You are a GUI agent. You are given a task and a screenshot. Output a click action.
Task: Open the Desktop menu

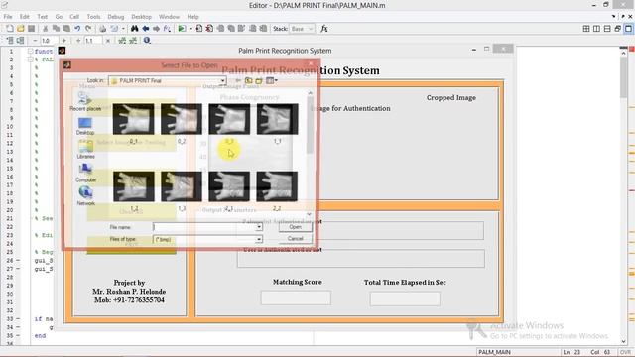pyautogui.click(x=141, y=17)
